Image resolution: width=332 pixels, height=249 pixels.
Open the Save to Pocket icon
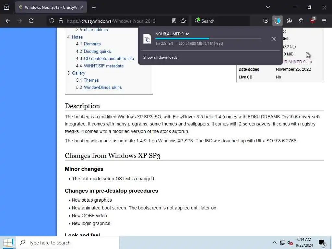click(x=266, y=21)
